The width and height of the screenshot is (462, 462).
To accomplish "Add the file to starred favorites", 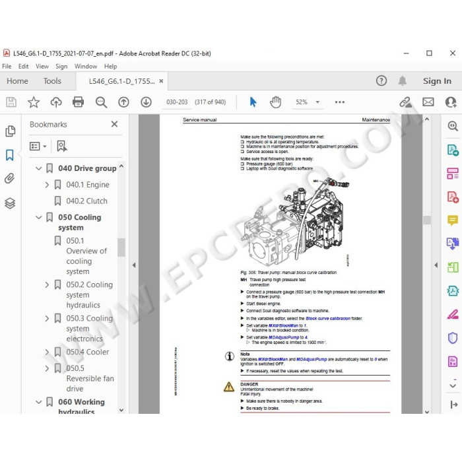I will coord(34,102).
